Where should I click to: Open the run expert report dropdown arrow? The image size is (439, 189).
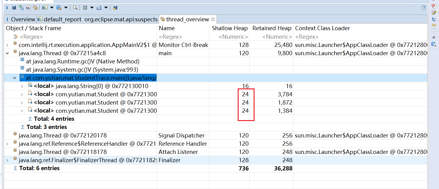(52, 8)
